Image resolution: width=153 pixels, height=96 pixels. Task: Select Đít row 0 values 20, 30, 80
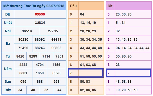click(x=123, y=14)
